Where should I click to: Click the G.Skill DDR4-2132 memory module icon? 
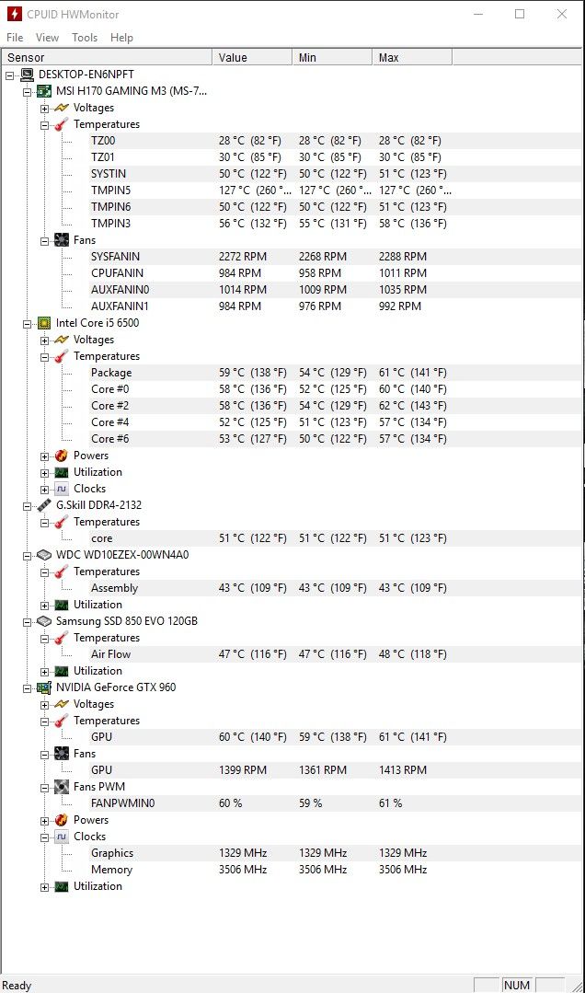point(44,504)
